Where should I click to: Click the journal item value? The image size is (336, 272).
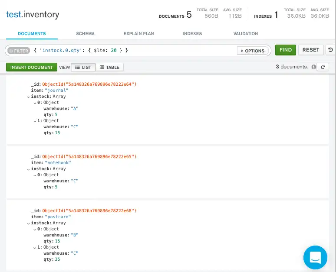tap(56, 91)
